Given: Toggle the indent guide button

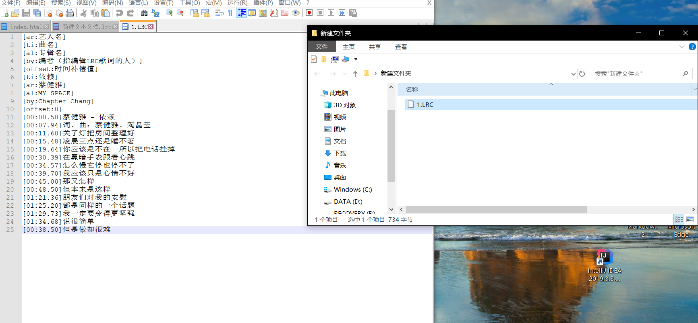Looking at the screenshot, I should 241,13.
